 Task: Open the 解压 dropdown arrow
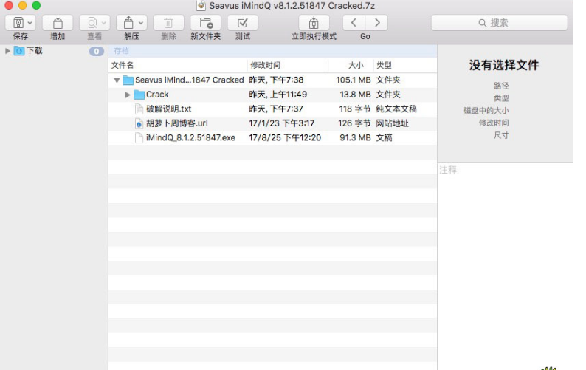[141, 23]
